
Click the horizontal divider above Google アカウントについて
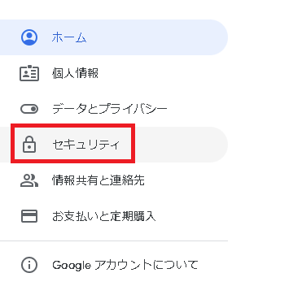114,240
